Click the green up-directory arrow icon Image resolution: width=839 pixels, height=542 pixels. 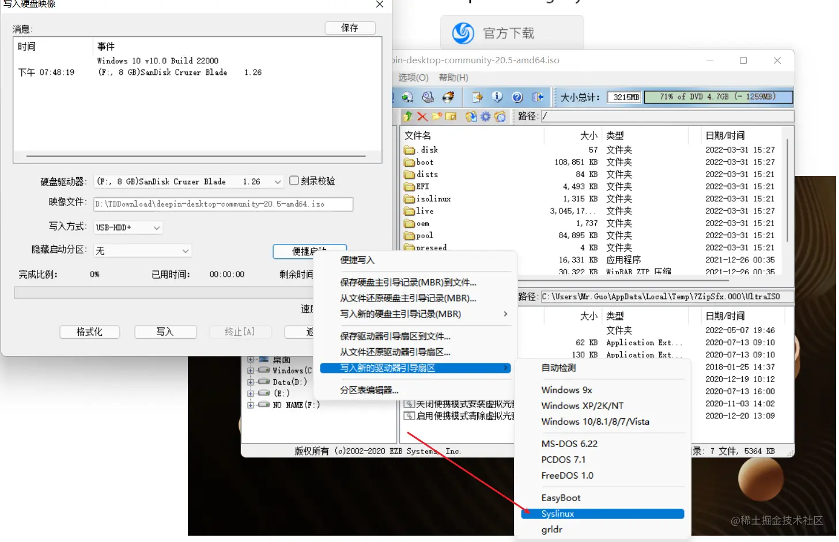pos(408,116)
